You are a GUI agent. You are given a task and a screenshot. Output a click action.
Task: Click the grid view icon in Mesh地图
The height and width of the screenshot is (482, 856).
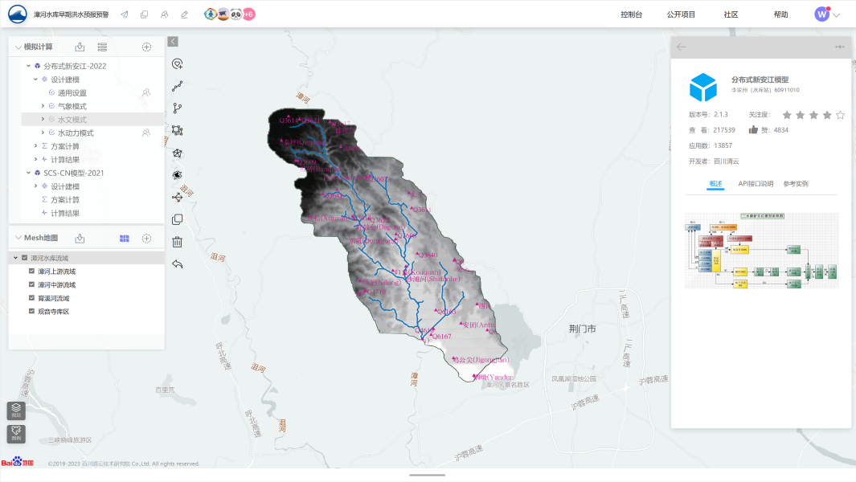pos(124,238)
